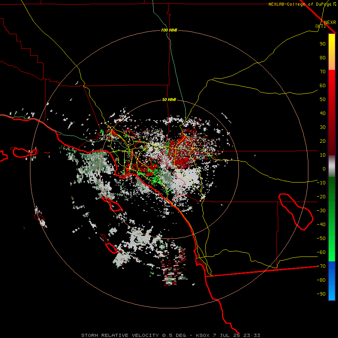Click the -80 value on velocity scale

[x=321, y=280]
